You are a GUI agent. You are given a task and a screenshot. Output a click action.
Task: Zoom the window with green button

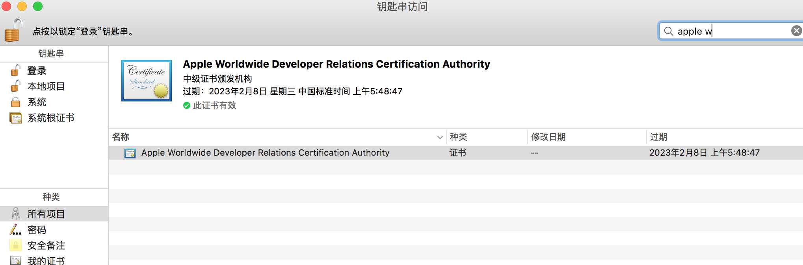pyautogui.click(x=38, y=6)
